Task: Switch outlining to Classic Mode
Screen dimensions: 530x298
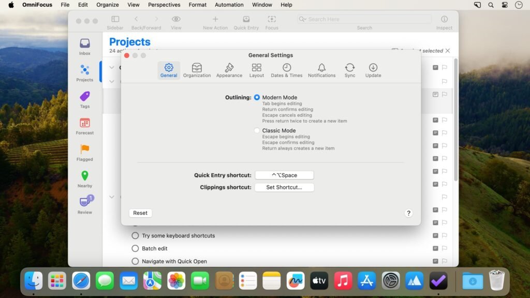Action: (x=257, y=130)
